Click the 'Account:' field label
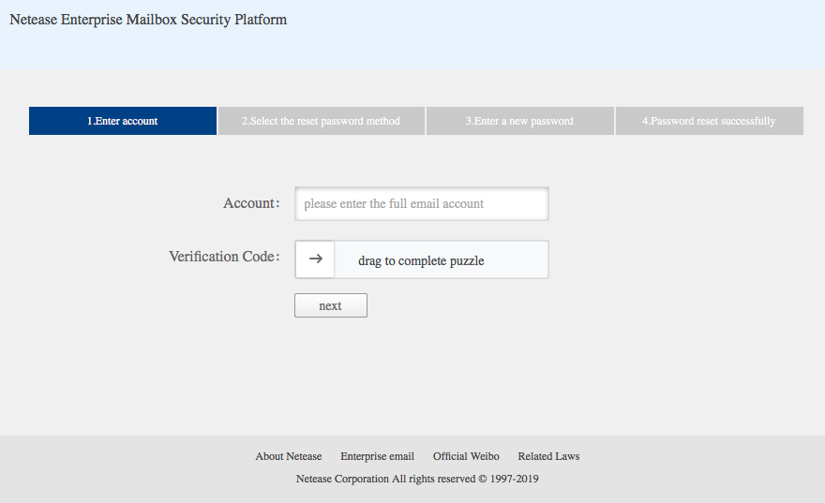 click(x=250, y=203)
